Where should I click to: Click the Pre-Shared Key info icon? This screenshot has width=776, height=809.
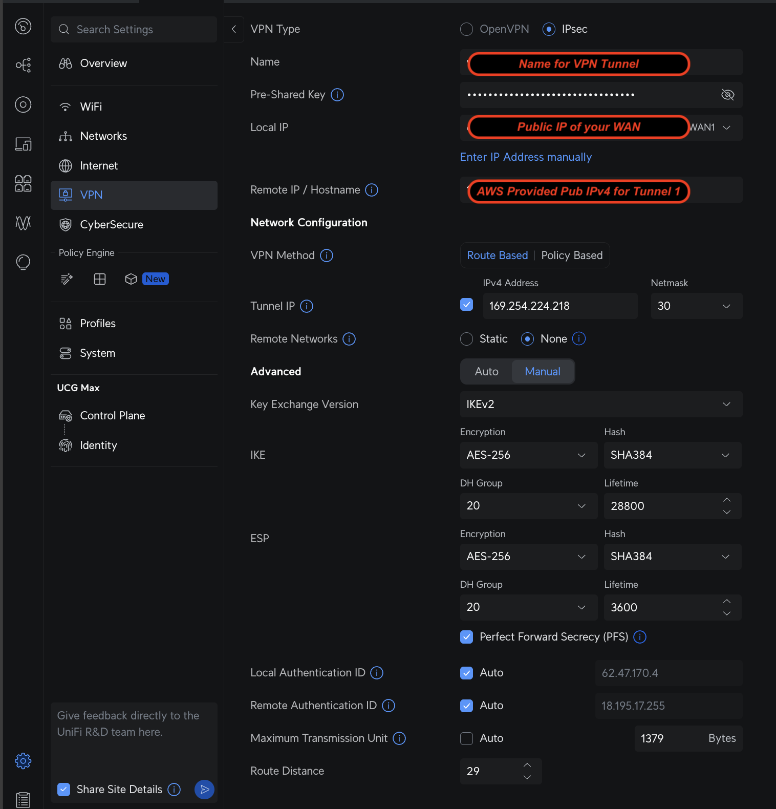tap(337, 95)
